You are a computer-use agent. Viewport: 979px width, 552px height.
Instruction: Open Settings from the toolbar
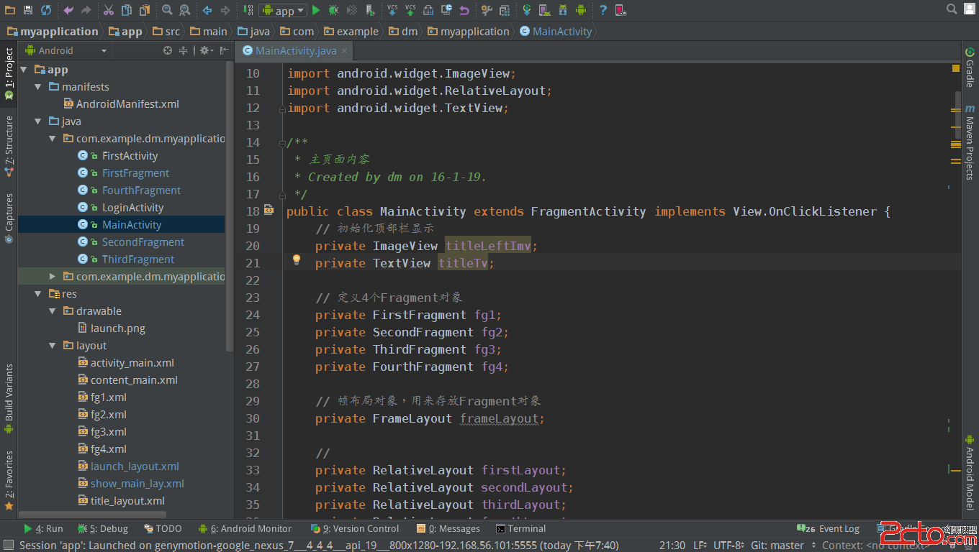[x=486, y=10]
